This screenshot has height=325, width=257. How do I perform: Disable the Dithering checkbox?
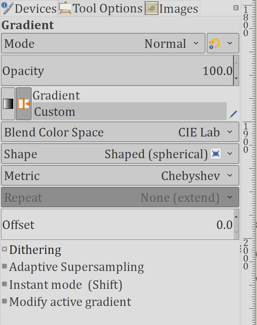point(5,249)
